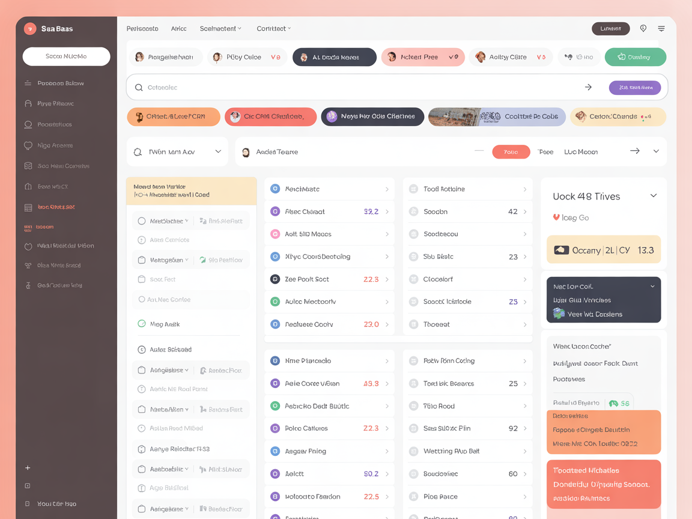Click the coral Touo pill button
692x519 pixels.
point(511,152)
